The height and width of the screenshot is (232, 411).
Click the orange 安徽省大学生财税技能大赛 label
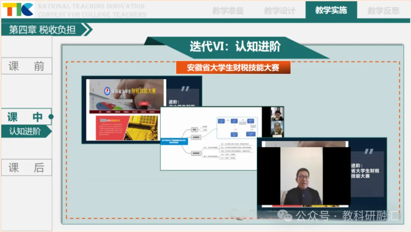tap(233, 68)
